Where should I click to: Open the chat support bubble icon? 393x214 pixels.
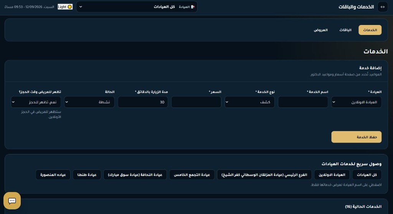tap(12, 201)
